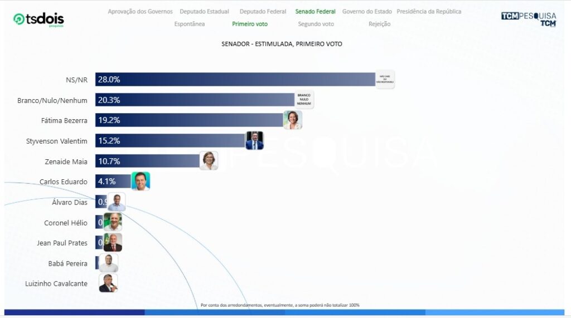Click the tsdois pesquisa logo

[x=38, y=19]
